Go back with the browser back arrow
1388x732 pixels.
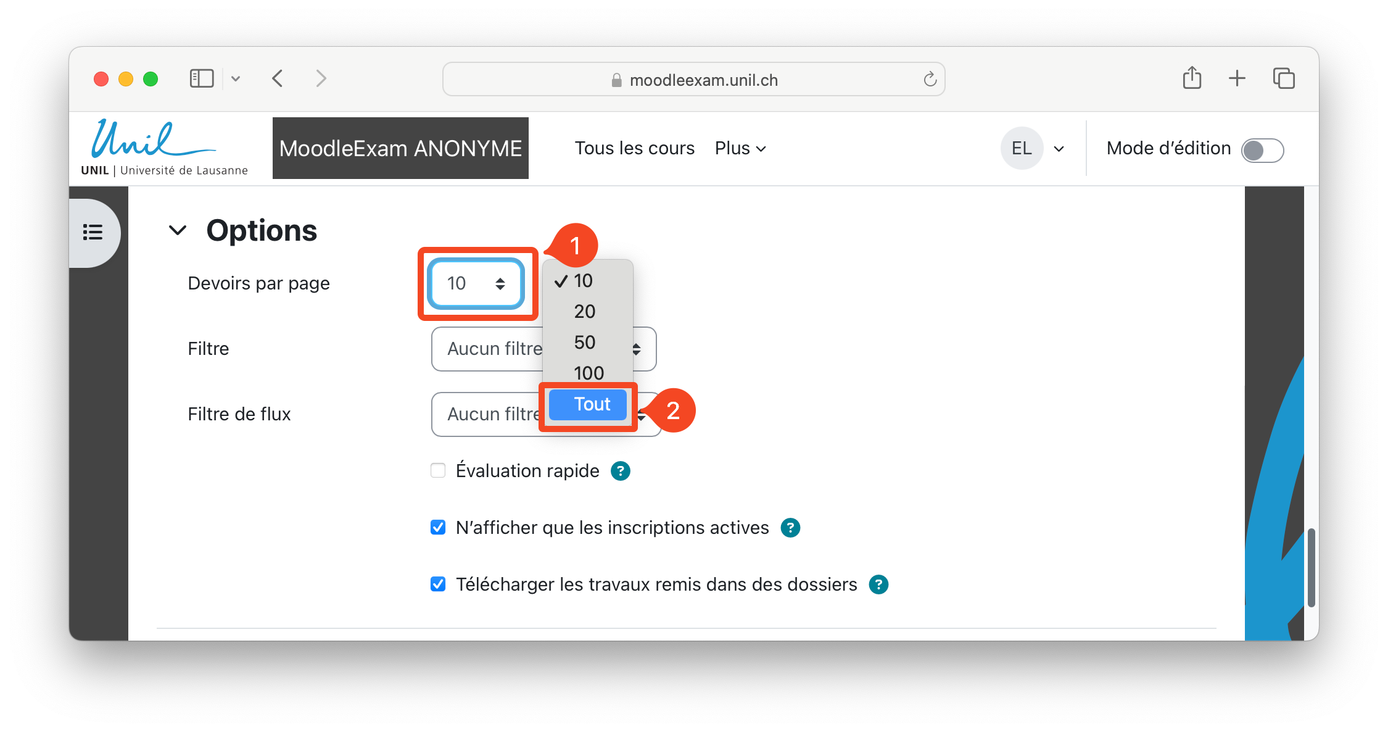click(278, 79)
